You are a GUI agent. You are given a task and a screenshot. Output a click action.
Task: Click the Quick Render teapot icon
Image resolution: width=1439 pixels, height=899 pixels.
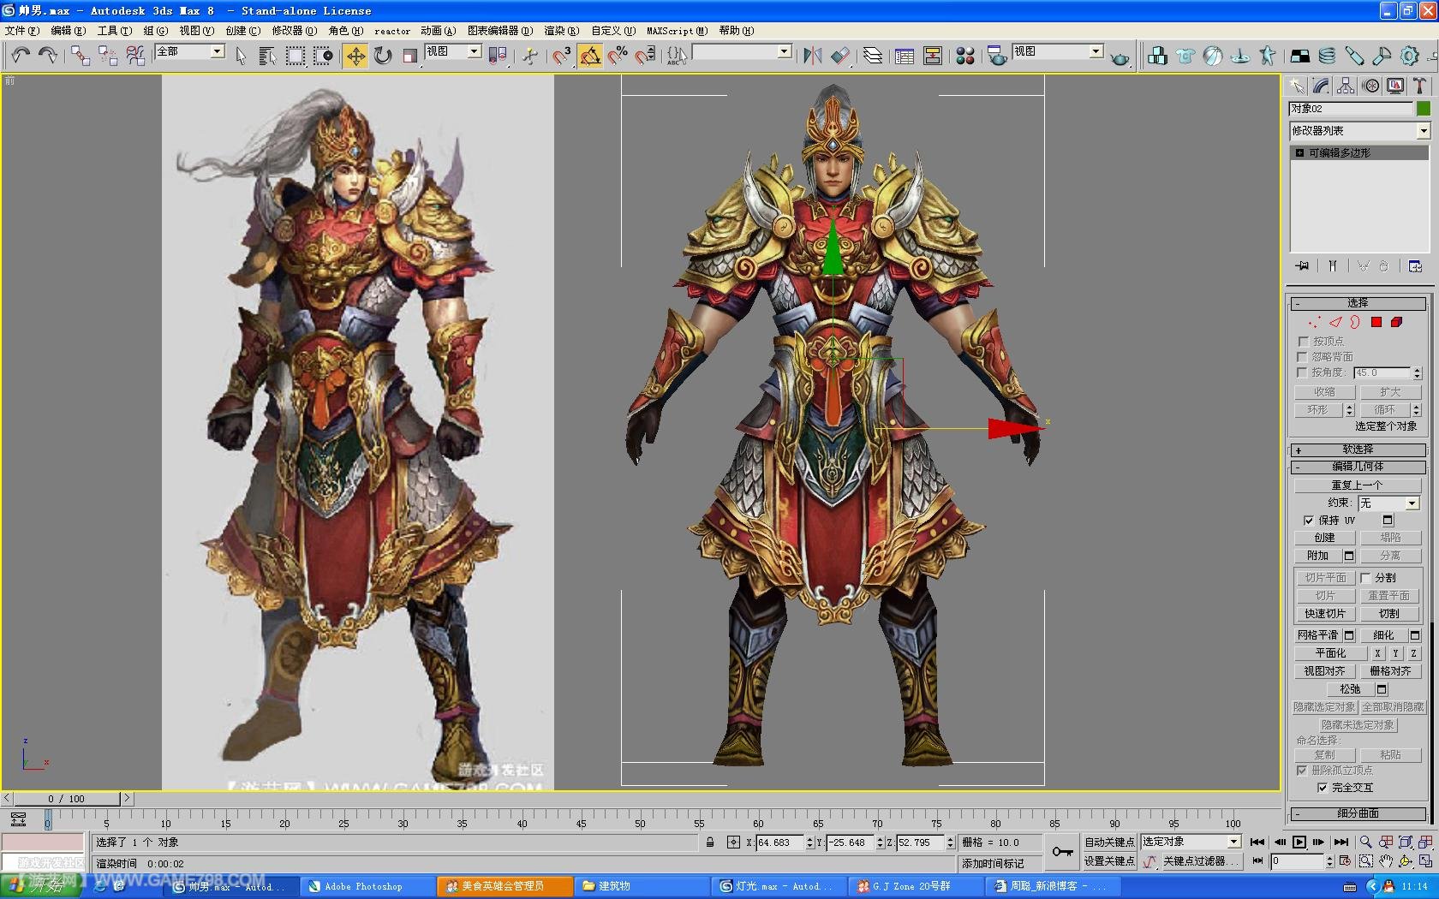1120,58
